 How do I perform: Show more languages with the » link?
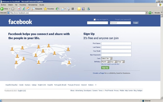[x=96, y=85]
